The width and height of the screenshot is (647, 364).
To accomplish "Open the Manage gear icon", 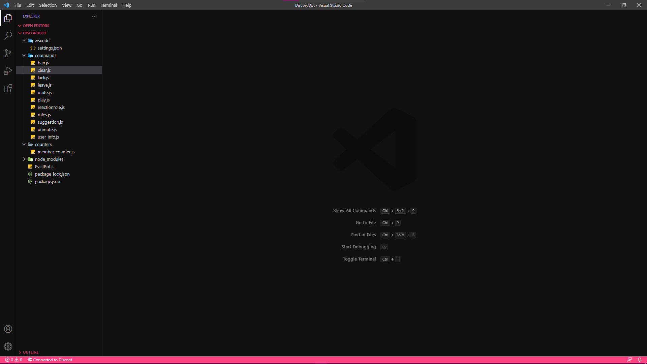I will [8, 346].
